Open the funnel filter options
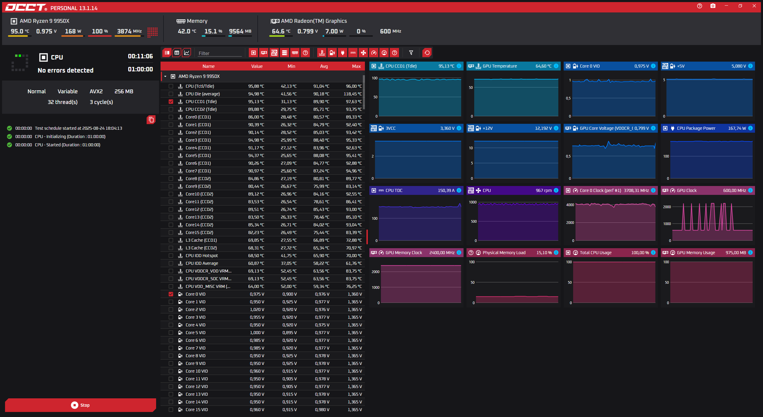This screenshot has width=763, height=417. coord(411,53)
